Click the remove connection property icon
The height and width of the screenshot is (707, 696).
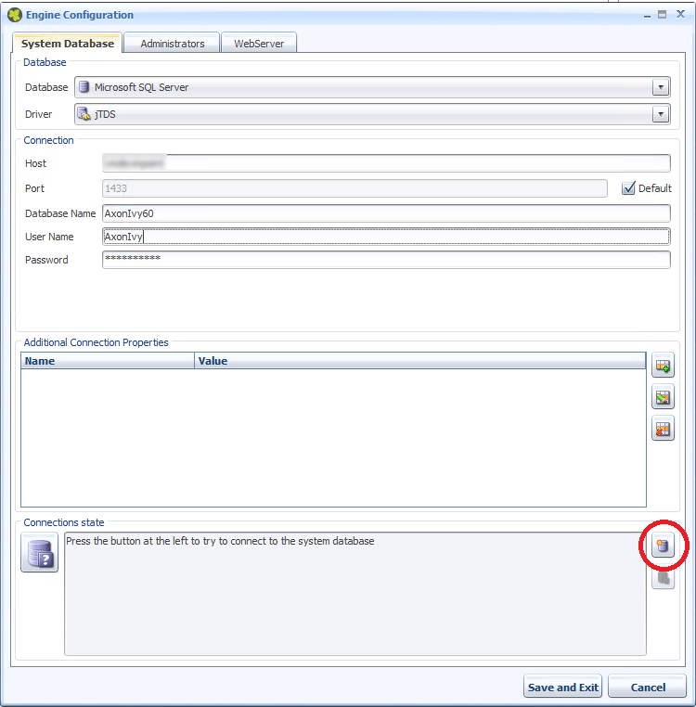coord(663,429)
